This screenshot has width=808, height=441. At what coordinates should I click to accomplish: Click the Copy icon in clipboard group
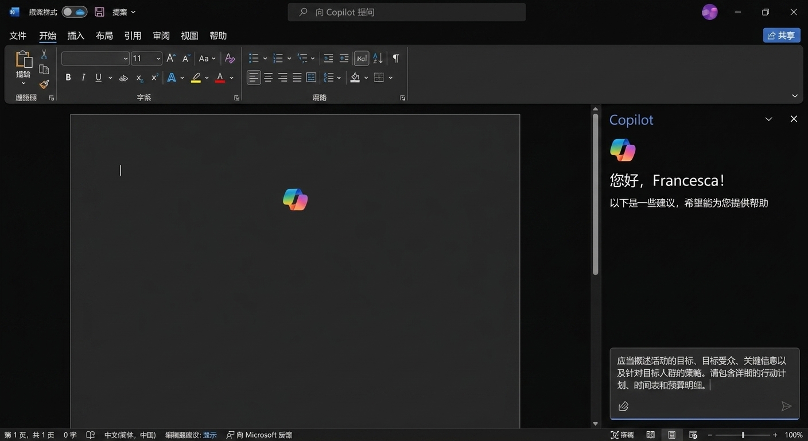coord(44,69)
